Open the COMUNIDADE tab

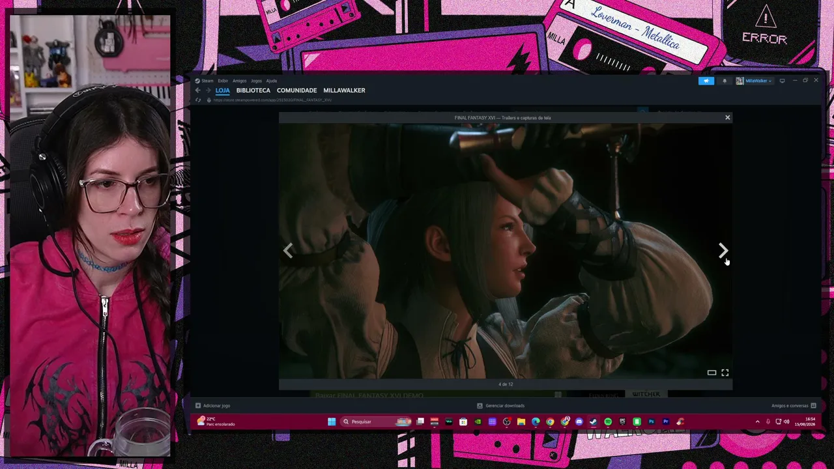pyautogui.click(x=296, y=91)
